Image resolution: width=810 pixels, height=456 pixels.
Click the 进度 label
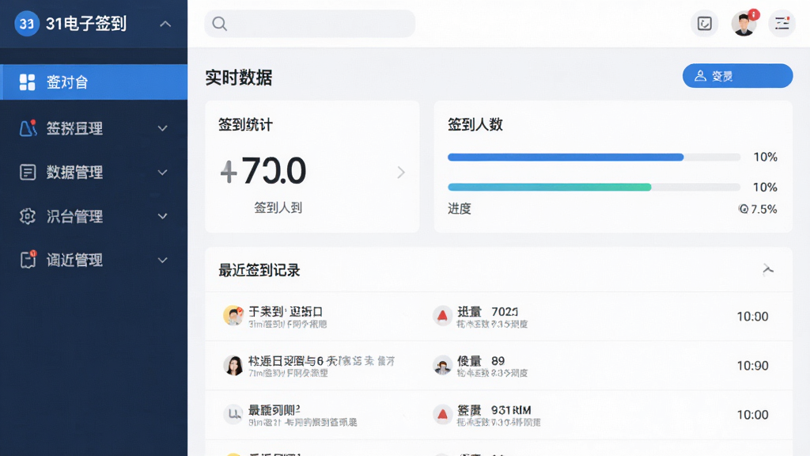click(x=460, y=209)
